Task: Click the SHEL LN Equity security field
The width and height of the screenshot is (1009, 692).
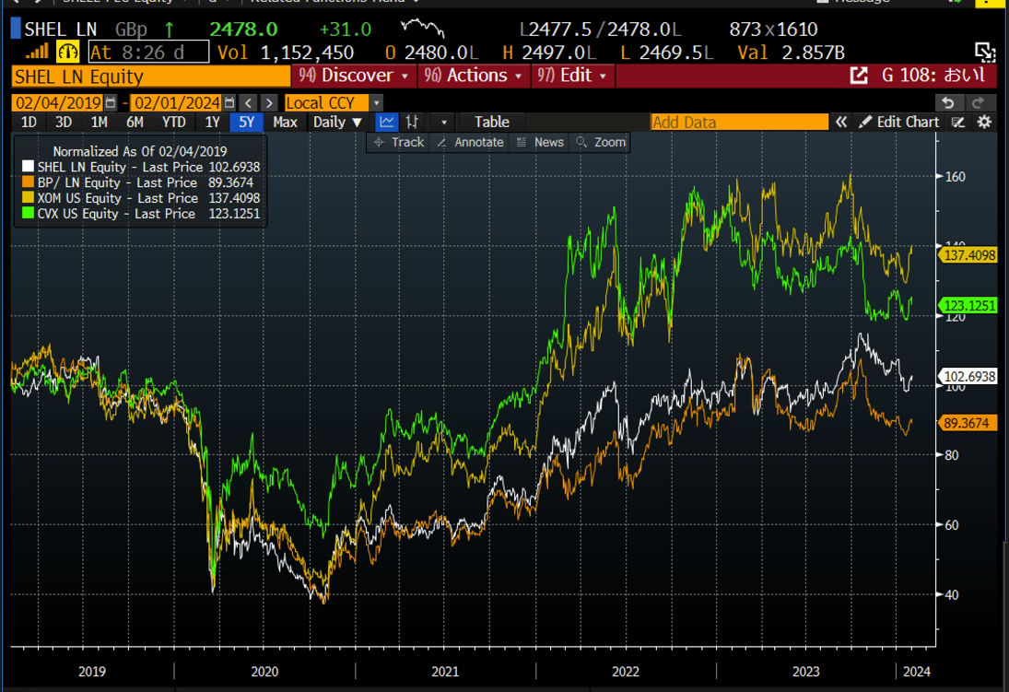Action: point(150,76)
